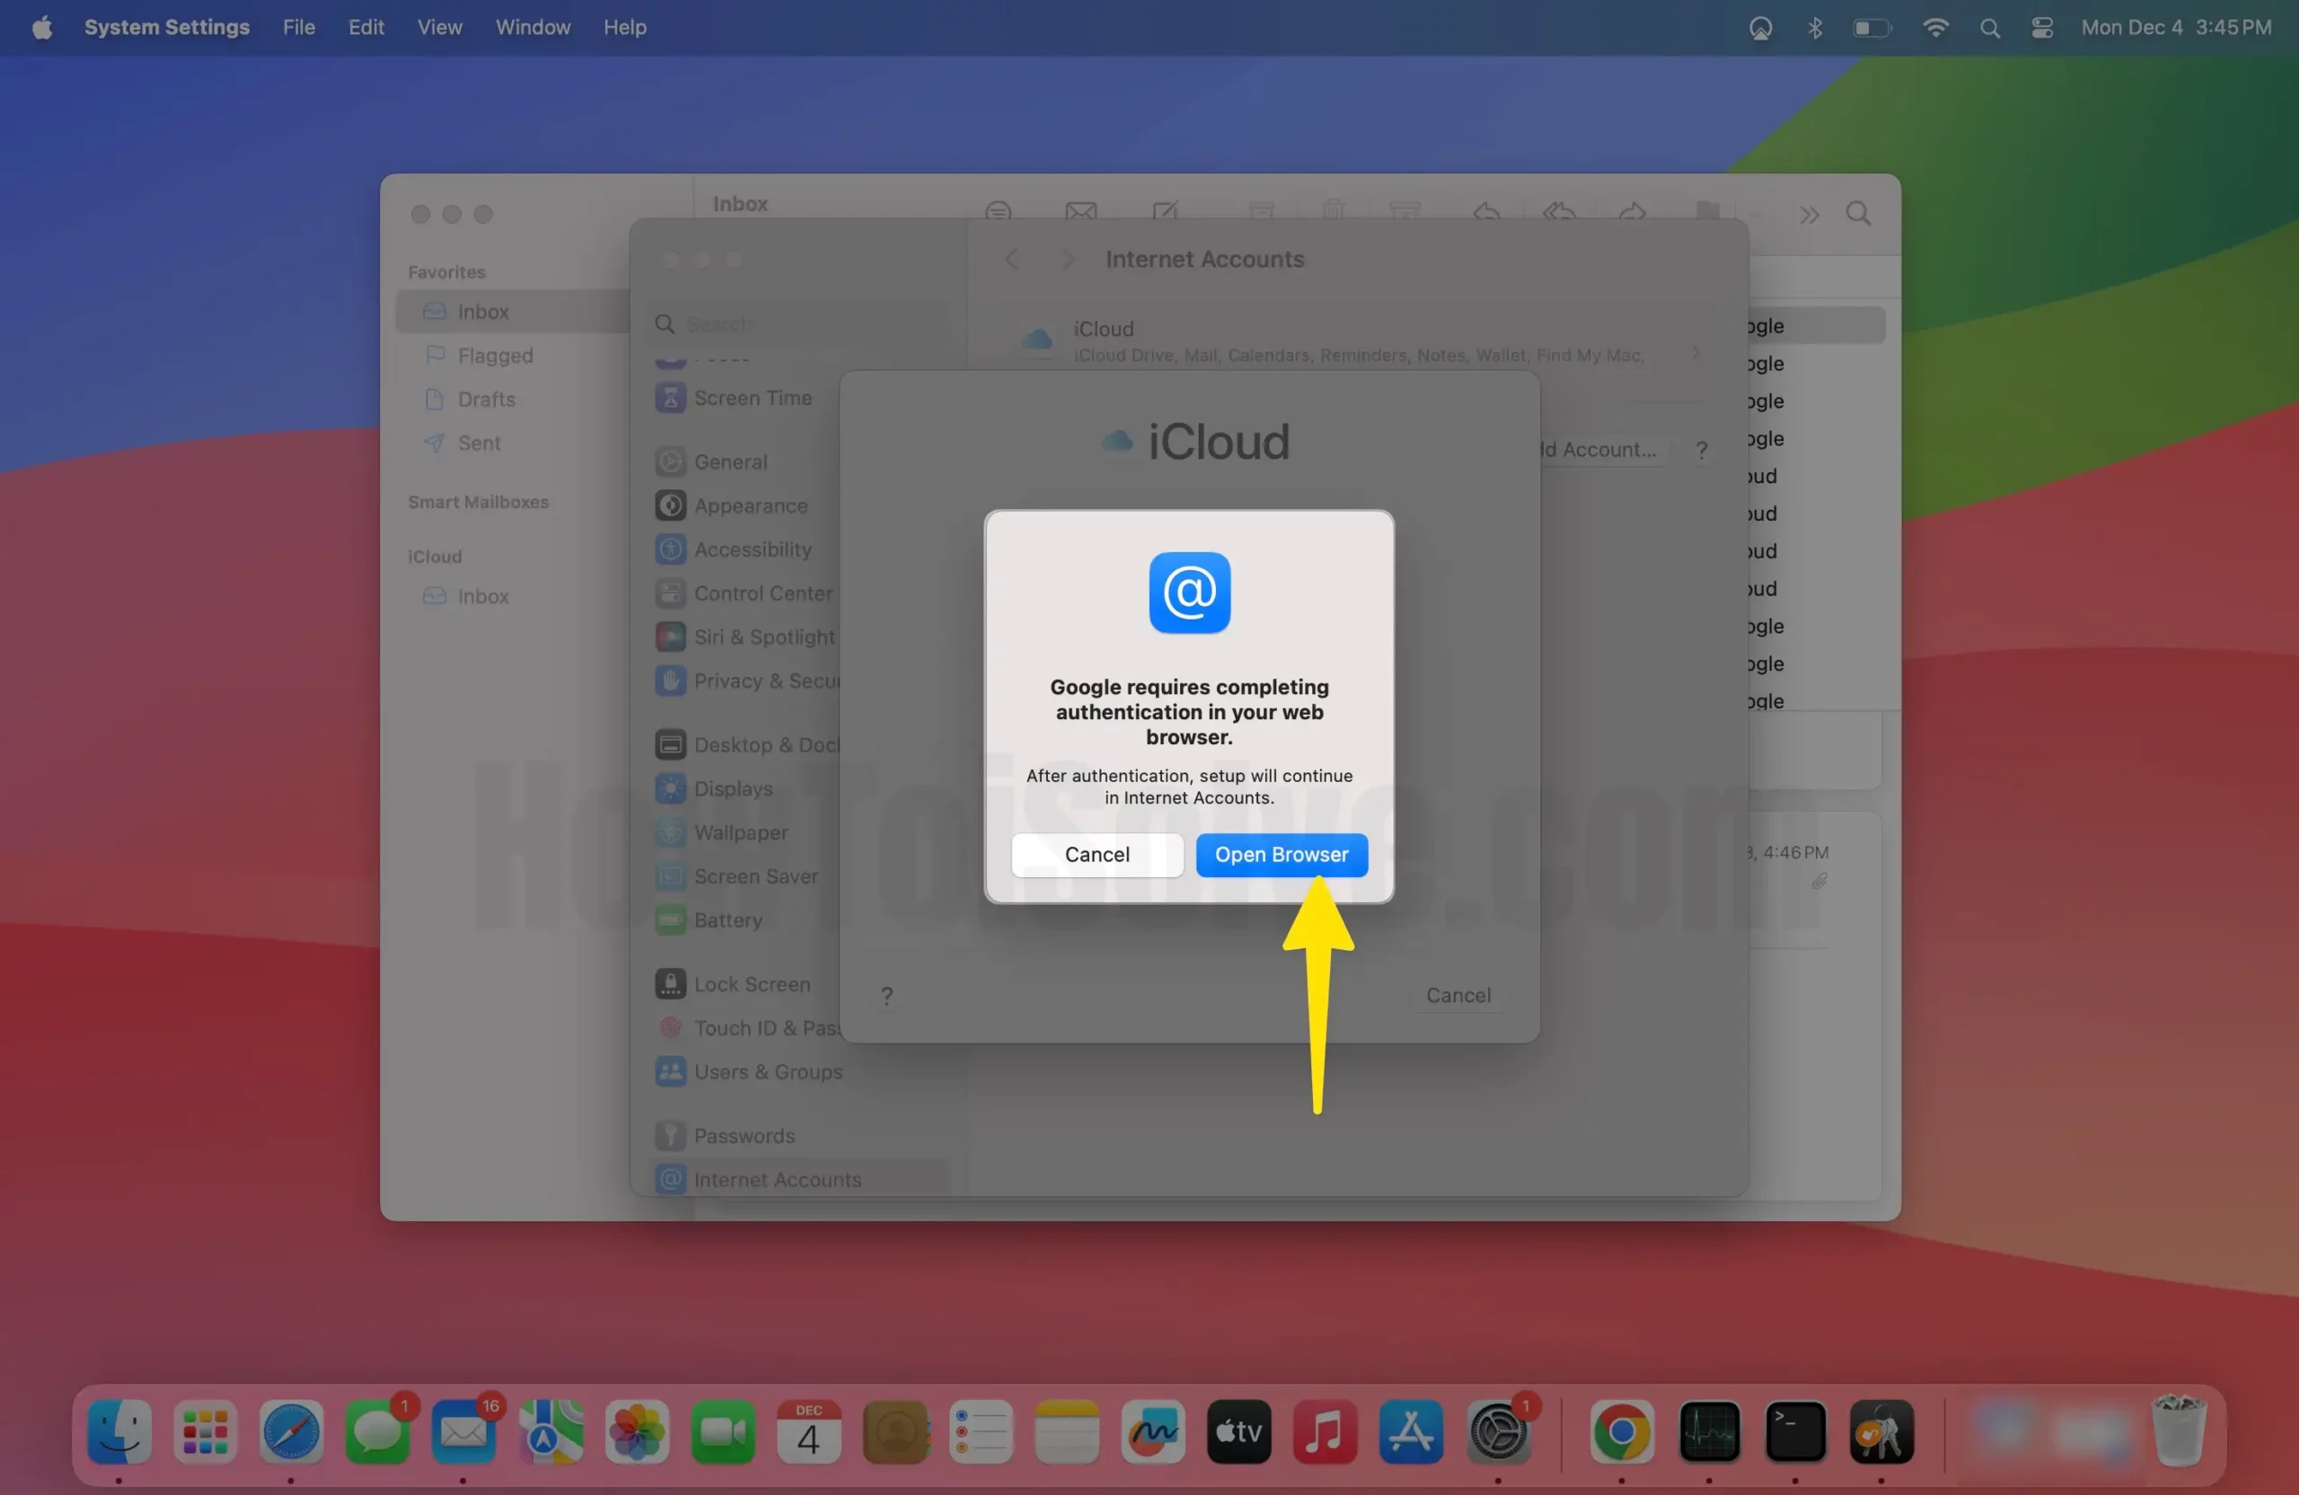Open the Music app in Dock
This screenshot has height=1495, width=2299.
1325,1431
